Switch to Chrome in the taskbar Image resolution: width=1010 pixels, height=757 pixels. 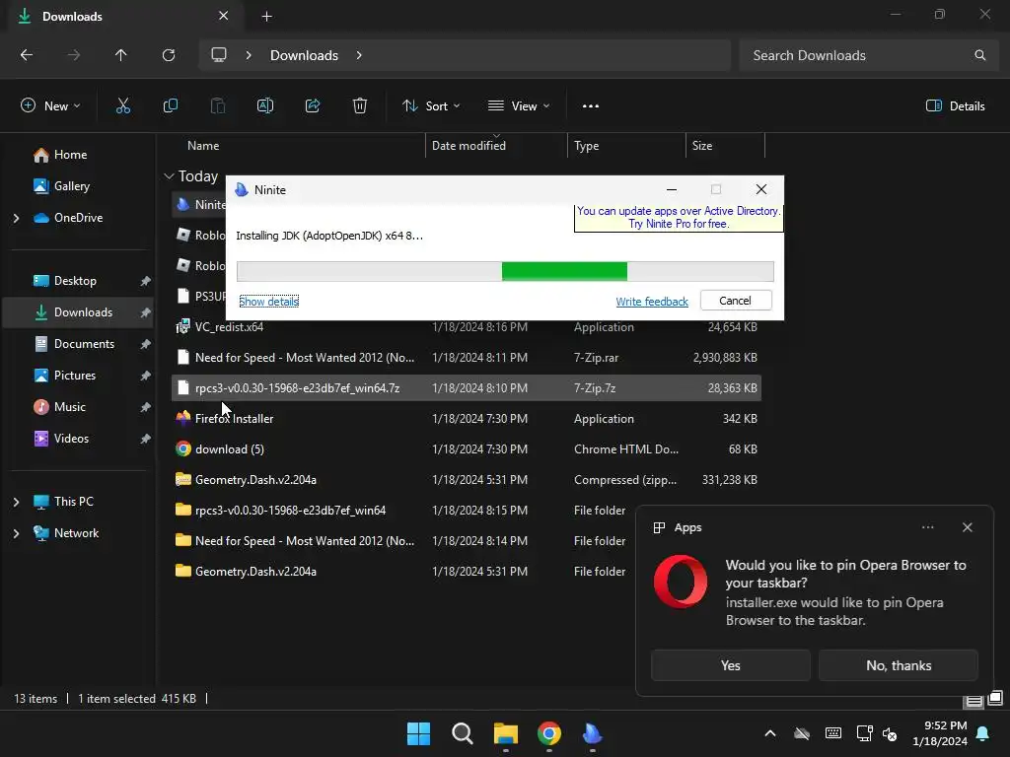point(548,733)
